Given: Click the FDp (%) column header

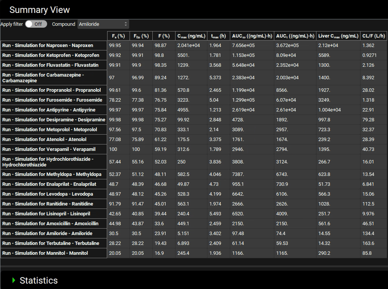Looking at the screenshot, I should click(141, 36).
